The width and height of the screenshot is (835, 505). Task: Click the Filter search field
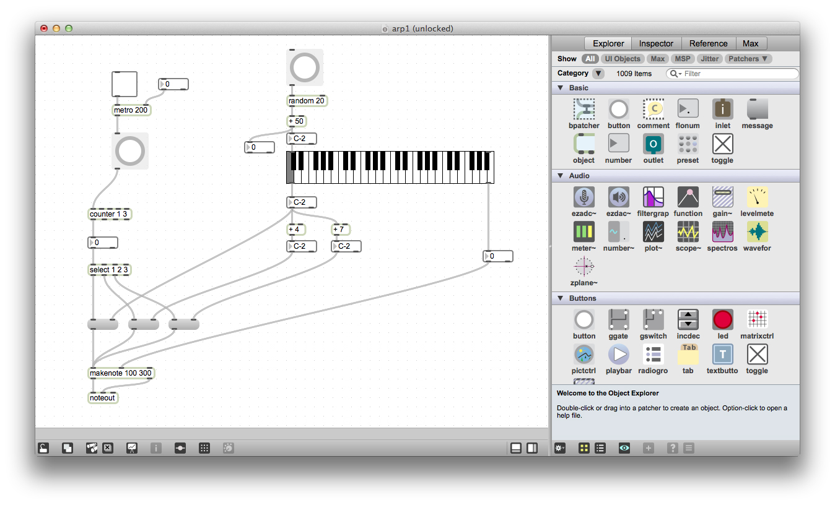point(732,73)
